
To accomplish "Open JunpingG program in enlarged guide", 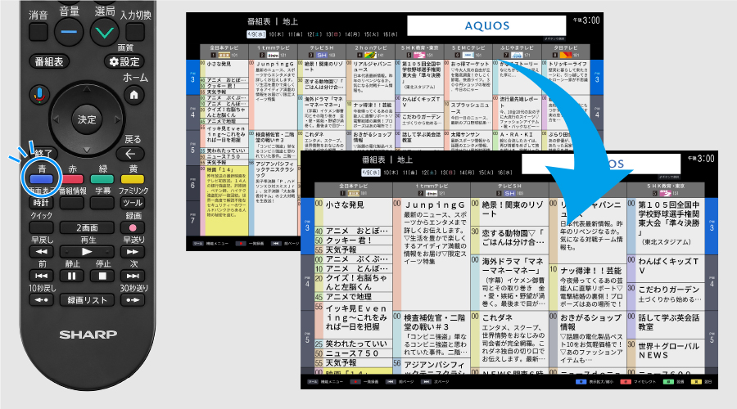I will click(x=432, y=254).
